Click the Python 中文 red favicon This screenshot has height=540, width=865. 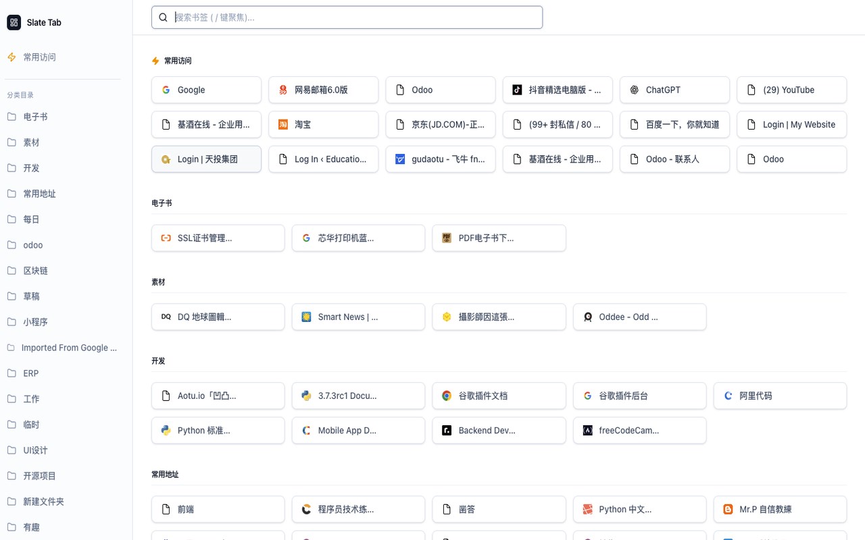point(587,510)
